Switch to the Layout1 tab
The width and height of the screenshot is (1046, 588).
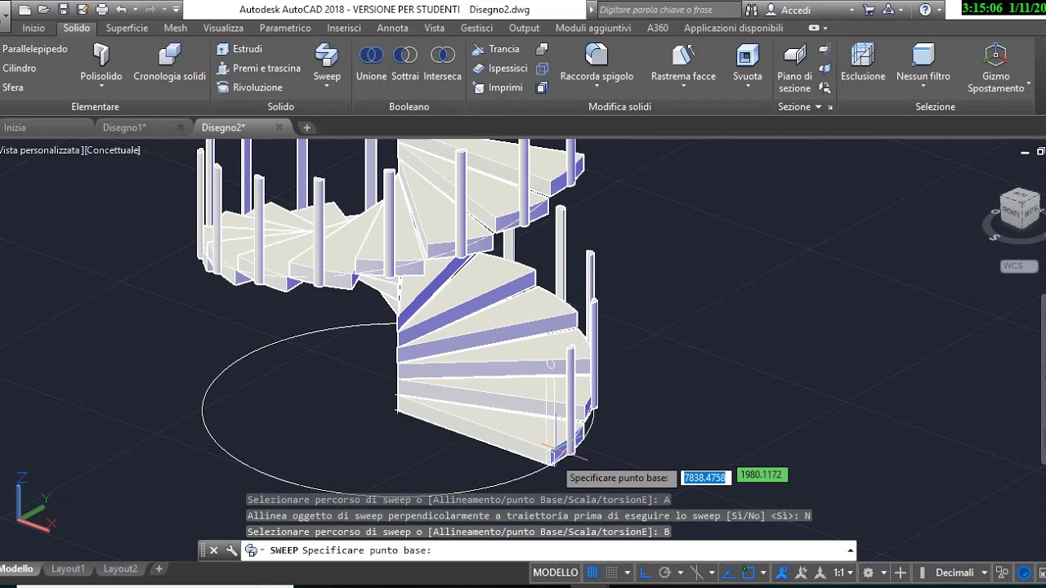pyautogui.click(x=68, y=568)
